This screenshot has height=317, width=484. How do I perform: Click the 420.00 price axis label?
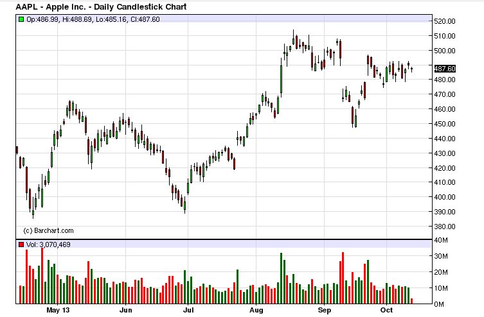(445, 168)
